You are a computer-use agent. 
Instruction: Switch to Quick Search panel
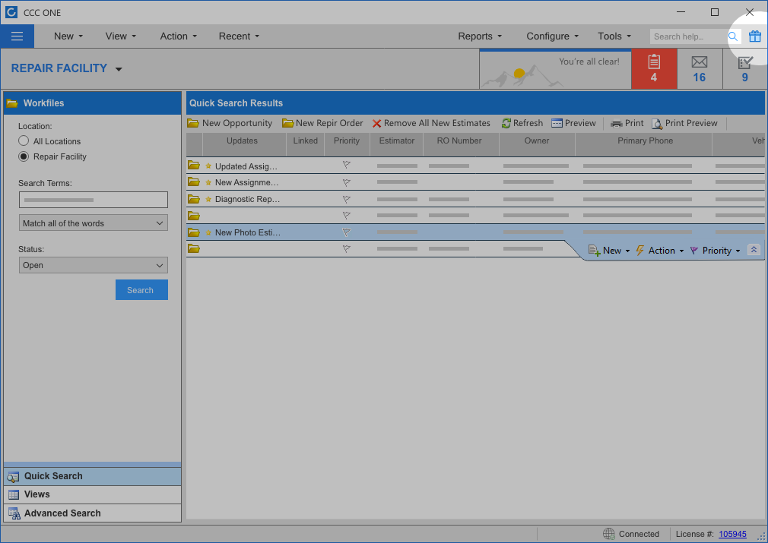[x=93, y=476]
